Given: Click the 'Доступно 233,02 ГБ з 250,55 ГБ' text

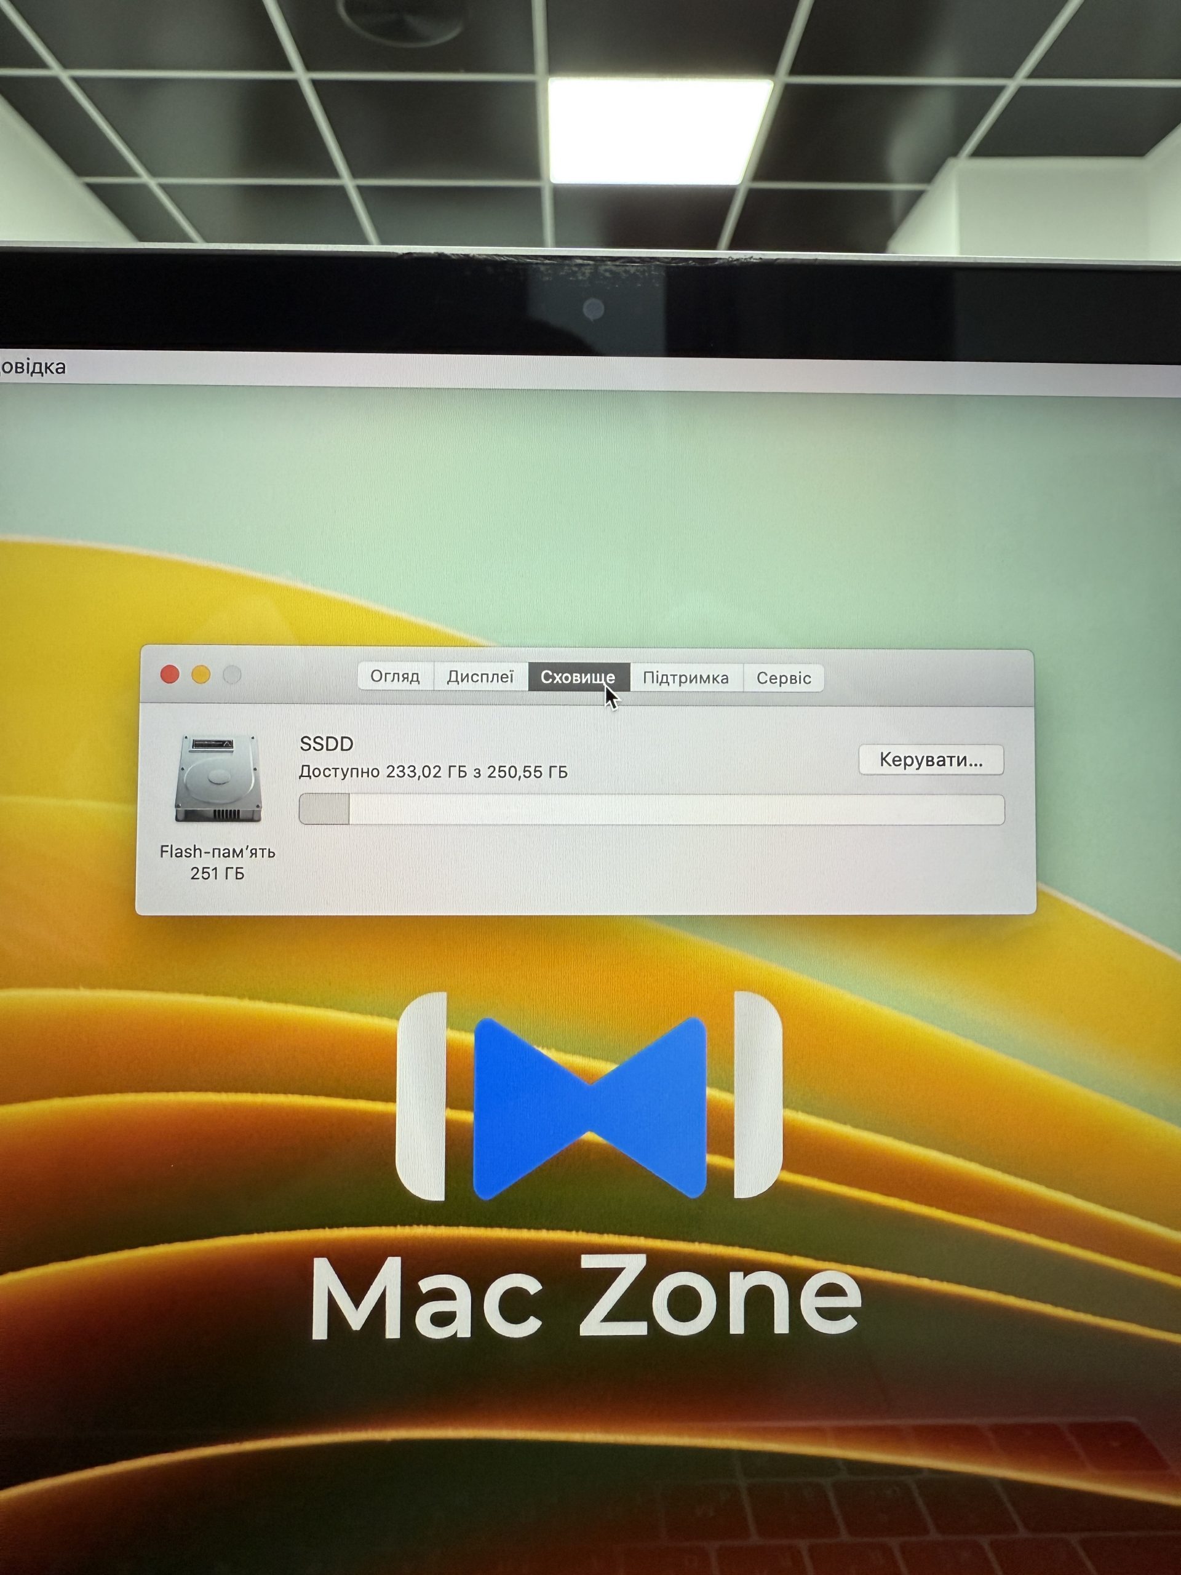Looking at the screenshot, I should [x=434, y=772].
